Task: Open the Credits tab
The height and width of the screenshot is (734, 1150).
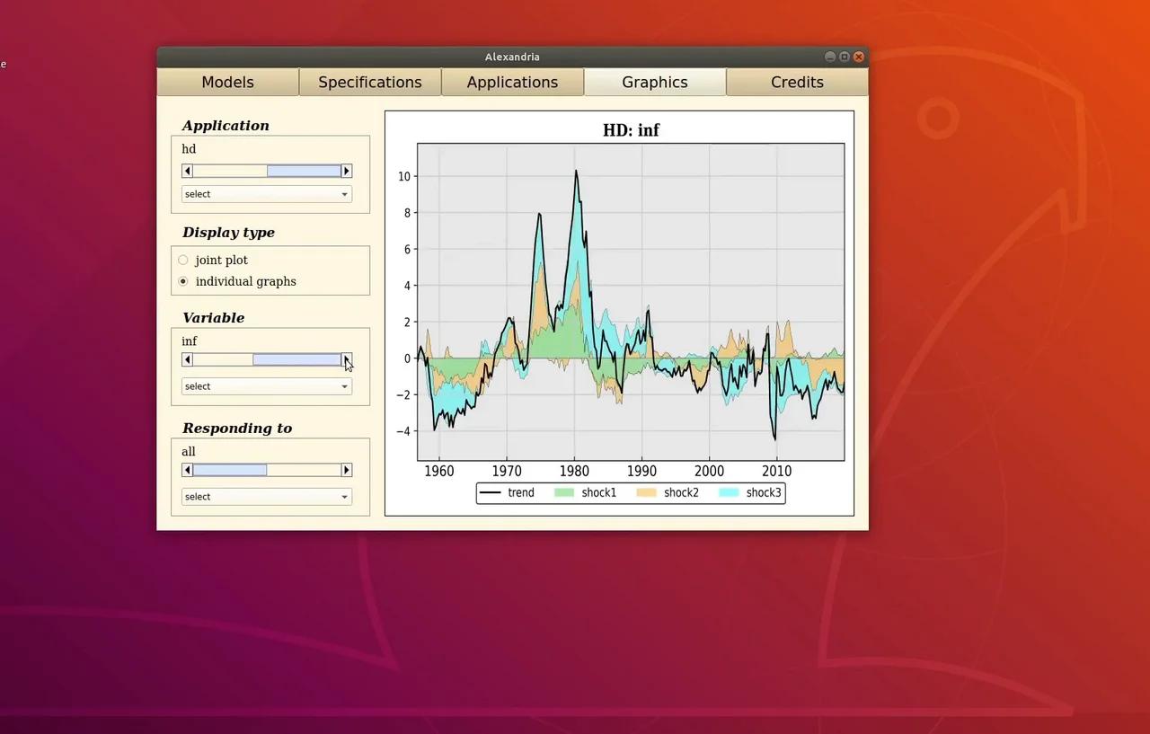Action: pos(797,82)
